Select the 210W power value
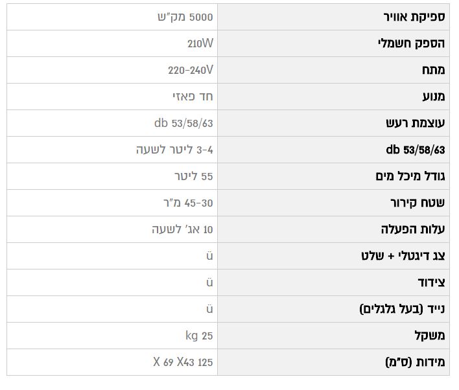The image size is (459, 390). click(x=200, y=44)
